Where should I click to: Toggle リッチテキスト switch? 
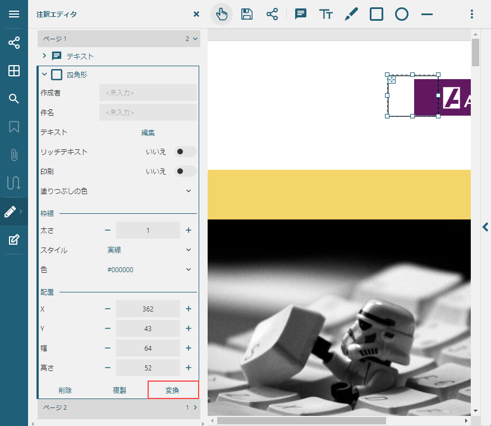pos(185,152)
